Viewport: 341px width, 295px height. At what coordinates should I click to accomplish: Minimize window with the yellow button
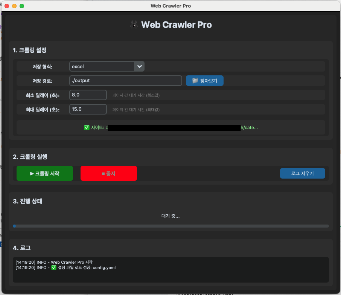(14, 6)
